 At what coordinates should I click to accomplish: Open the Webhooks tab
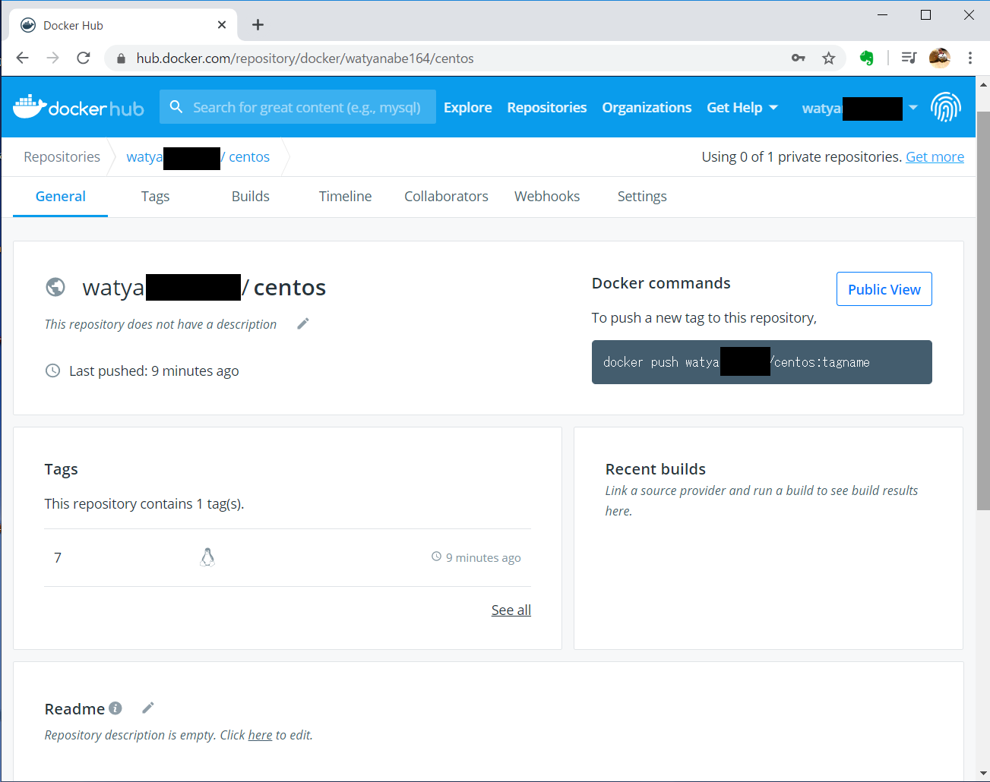(547, 197)
